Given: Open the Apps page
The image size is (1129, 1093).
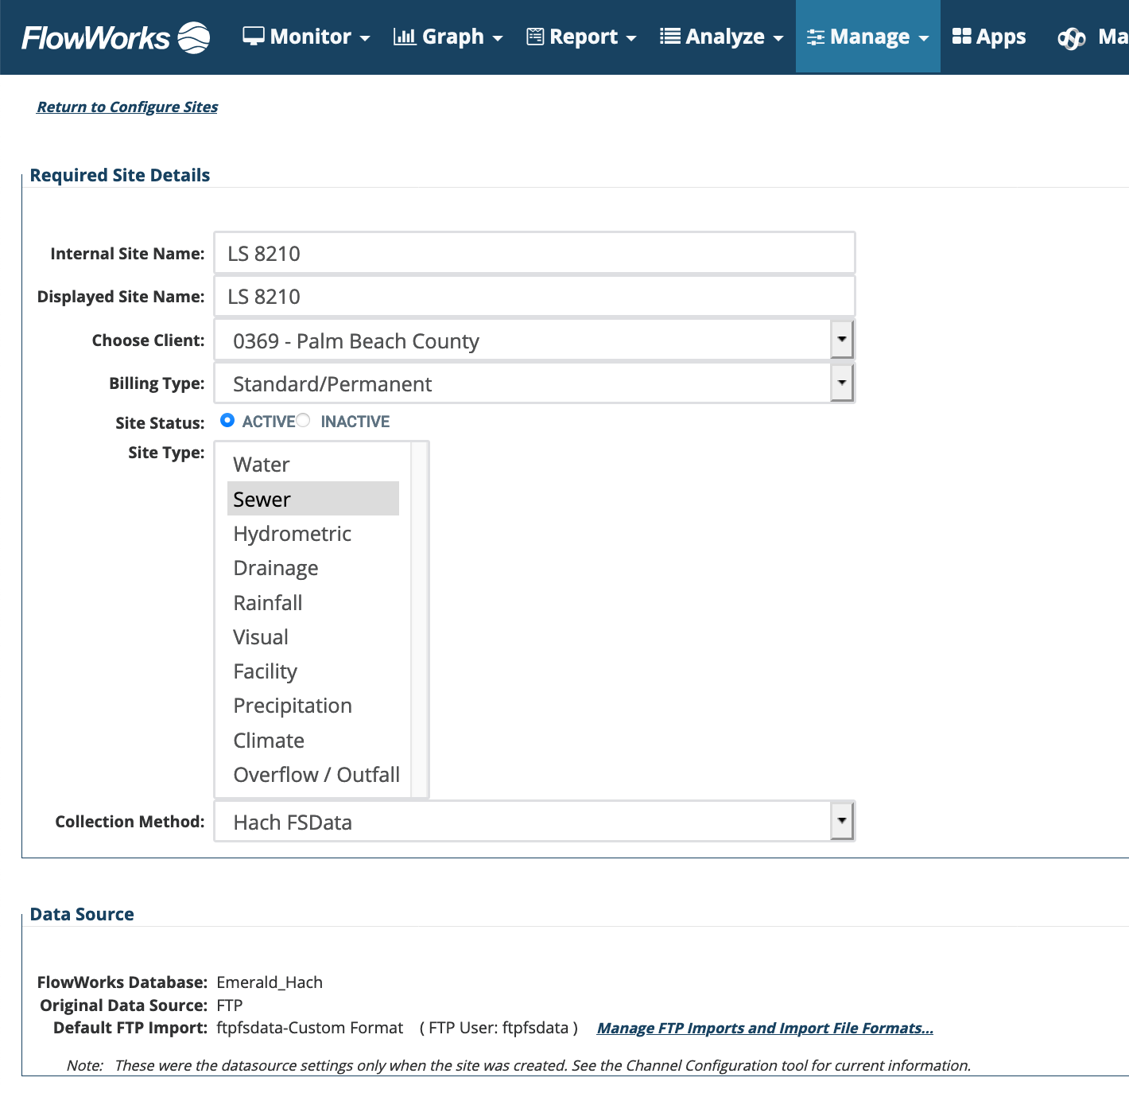Looking at the screenshot, I should (x=989, y=37).
